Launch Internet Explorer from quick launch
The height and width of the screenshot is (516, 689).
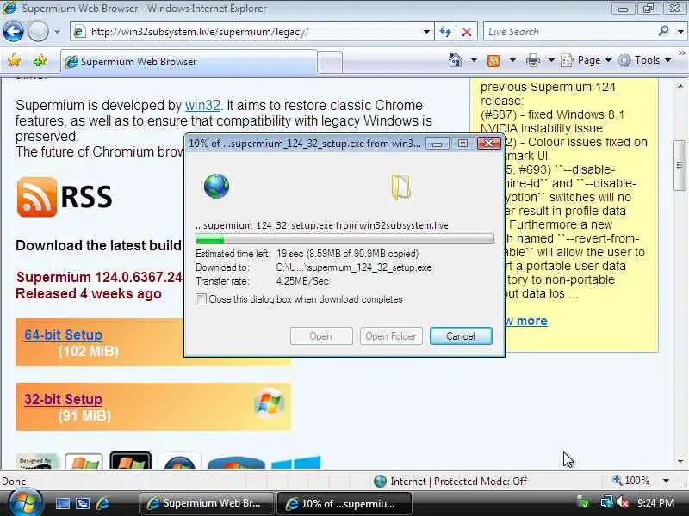coord(103,503)
